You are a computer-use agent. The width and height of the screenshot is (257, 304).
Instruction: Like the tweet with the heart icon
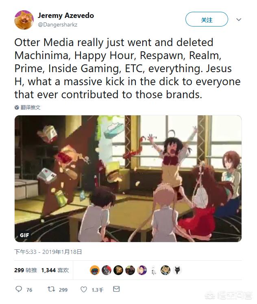[x=84, y=289]
